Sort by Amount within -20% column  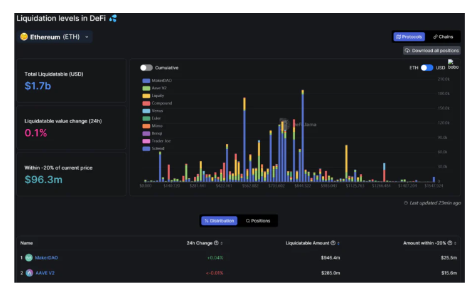tap(455, 243)
